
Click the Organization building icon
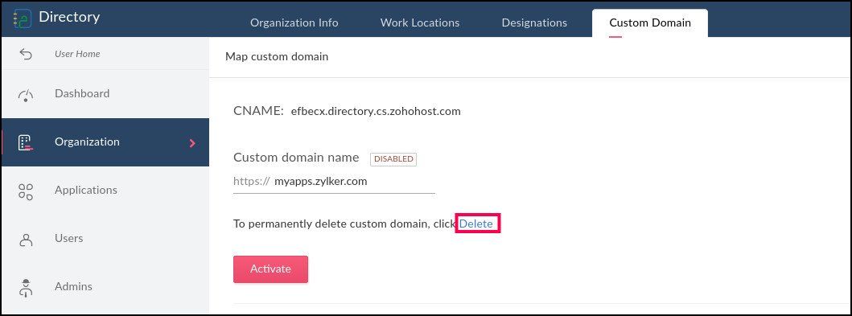(x=25, y=143)
